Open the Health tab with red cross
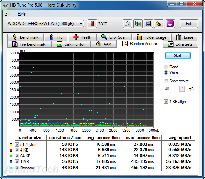Image resolution: width=205 pixels, height=179 pixels. tap(82, 37)
